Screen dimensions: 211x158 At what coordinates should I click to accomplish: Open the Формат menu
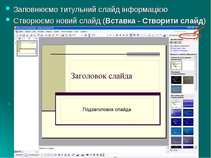tap(49, 31)
